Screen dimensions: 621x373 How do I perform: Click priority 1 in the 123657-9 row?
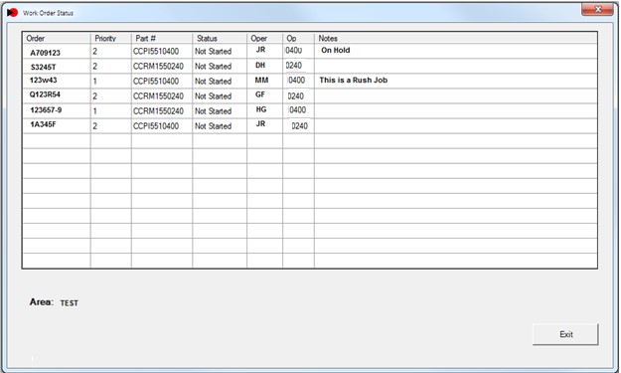tap(95, 111)
